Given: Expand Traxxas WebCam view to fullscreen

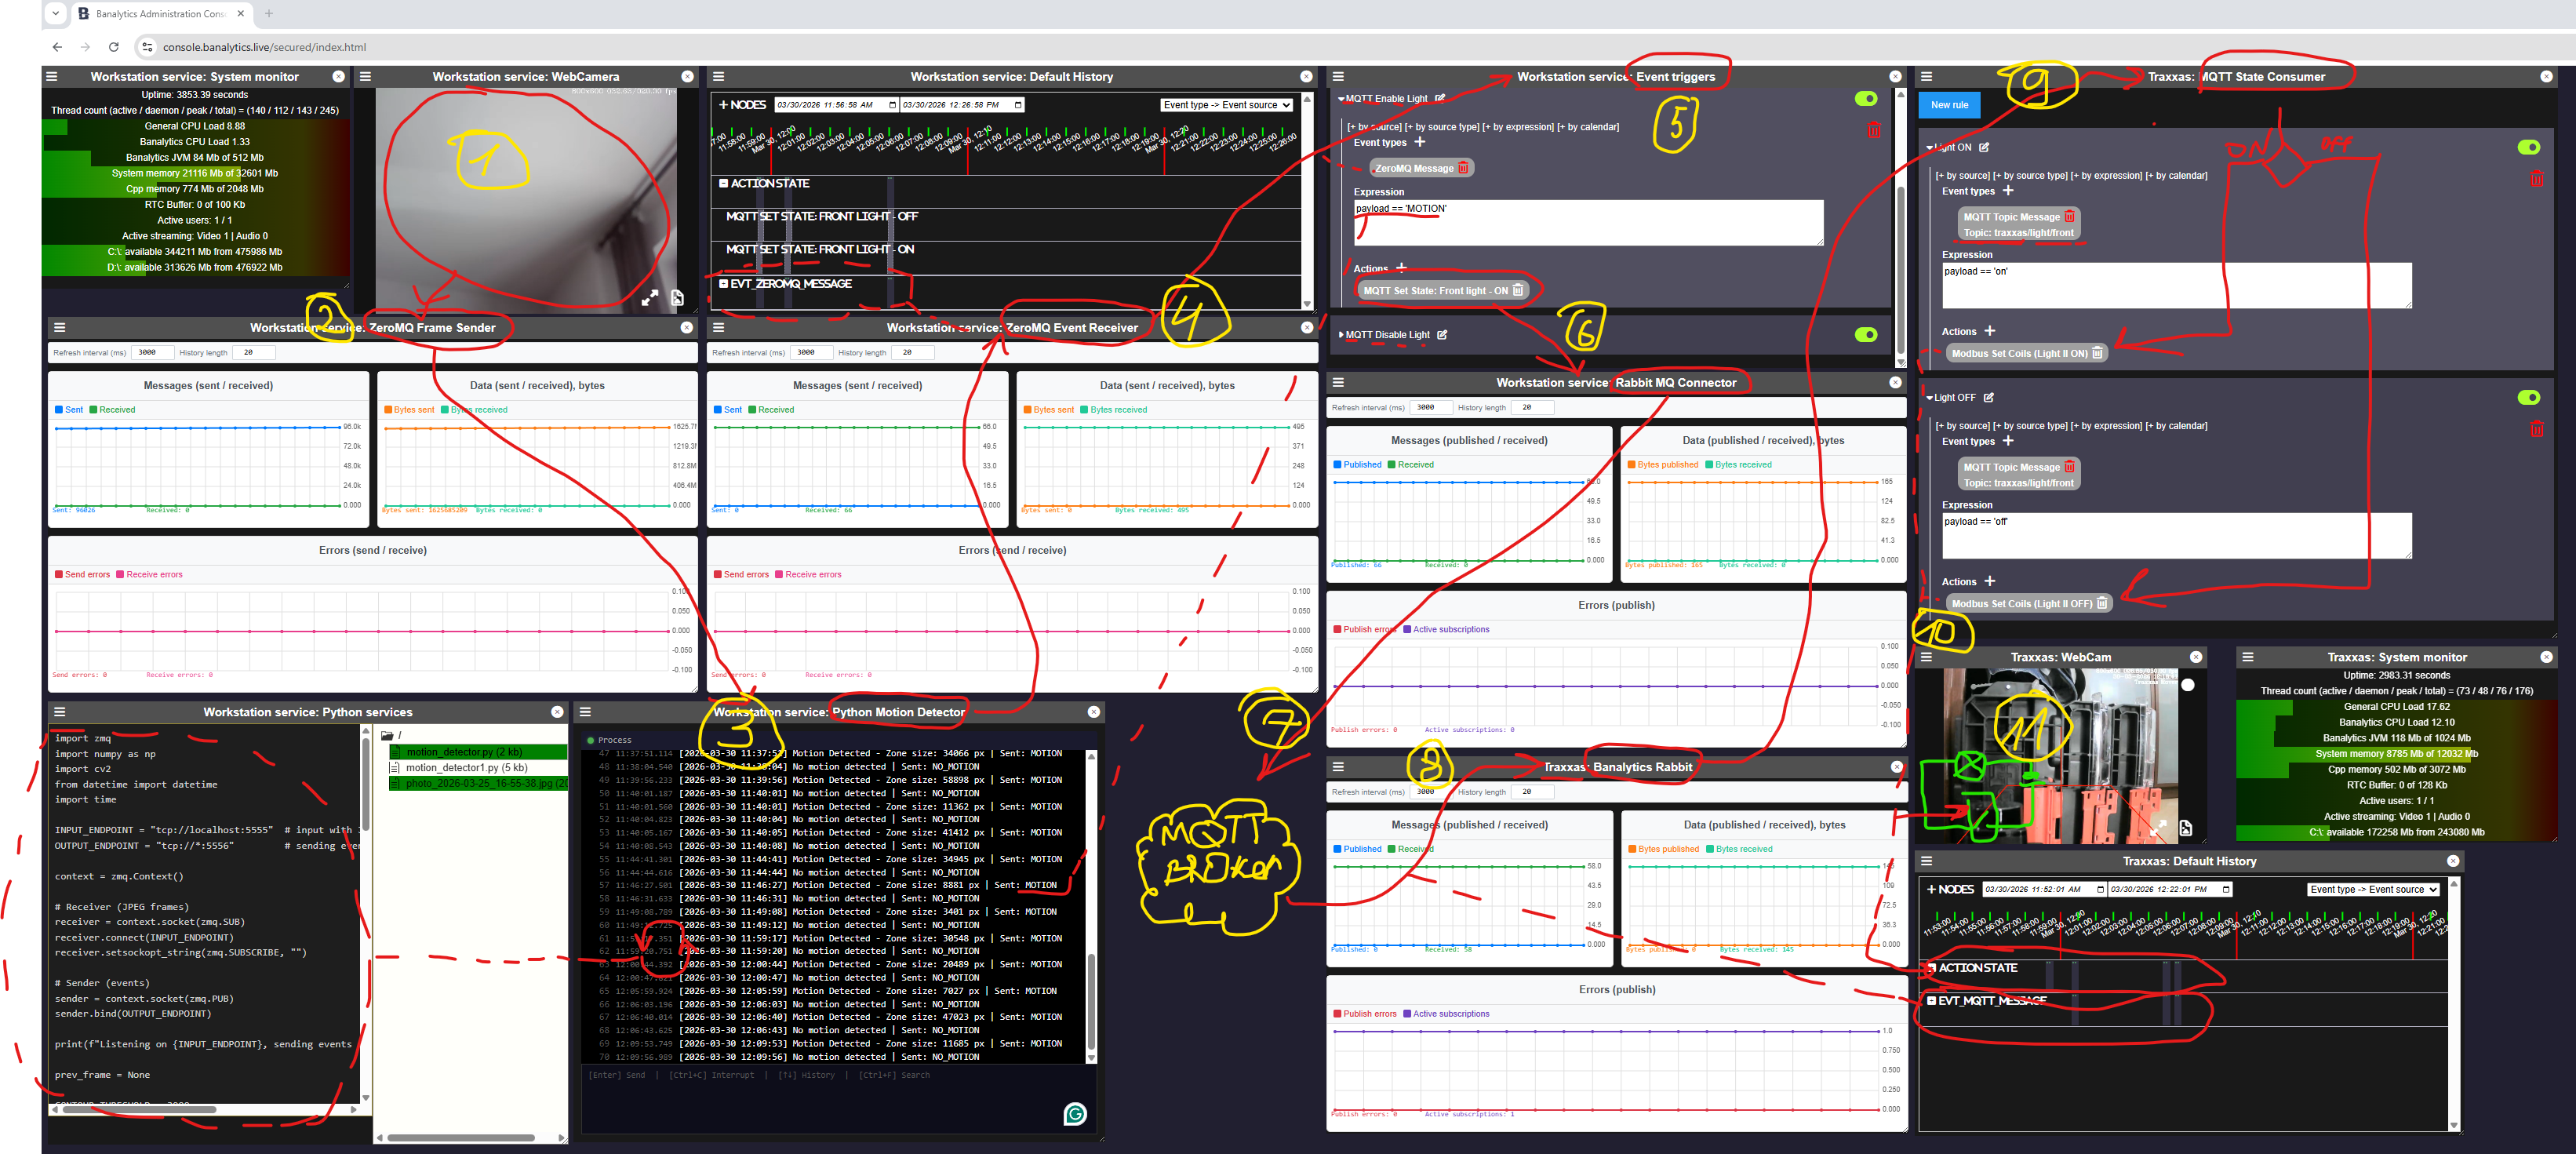Looking at the screenshot, I should pyautogui.click(x=2159, y=828).
